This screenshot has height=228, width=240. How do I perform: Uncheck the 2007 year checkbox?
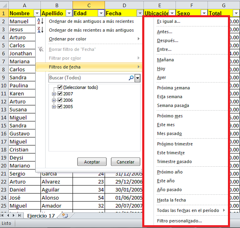click(x=60, y=94)
